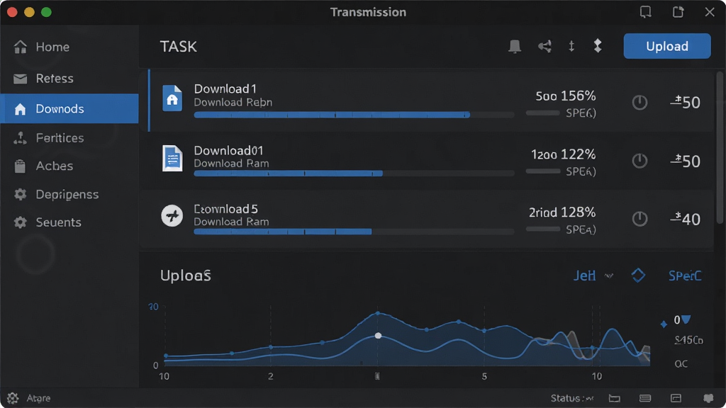Click the folder icon in status bar
The height and width of the screenshot is (408, 726).
pyautogui.click(x=615, y=398)
